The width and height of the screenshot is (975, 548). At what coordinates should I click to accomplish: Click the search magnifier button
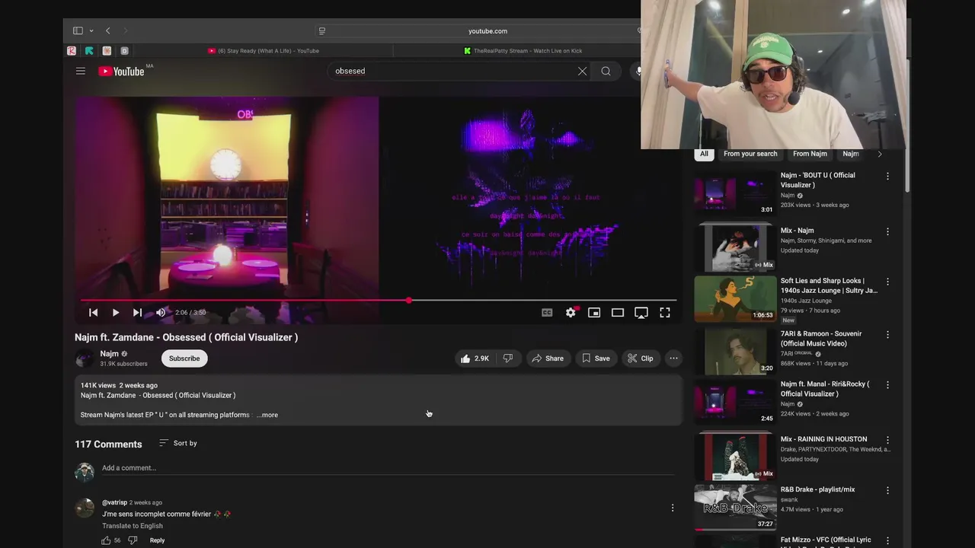[x=606, y=71]
